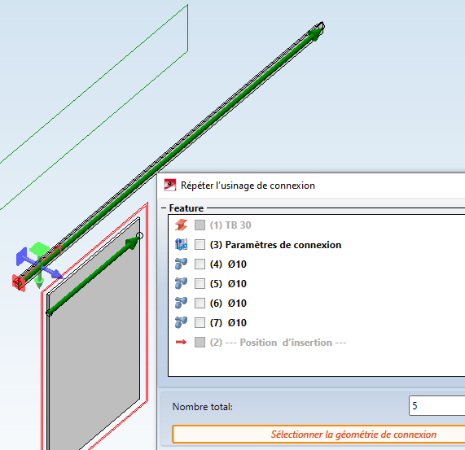This screenshot has width=465, height=450.
Task: Click the red origin cube of the gizmo
Action: 19,283
